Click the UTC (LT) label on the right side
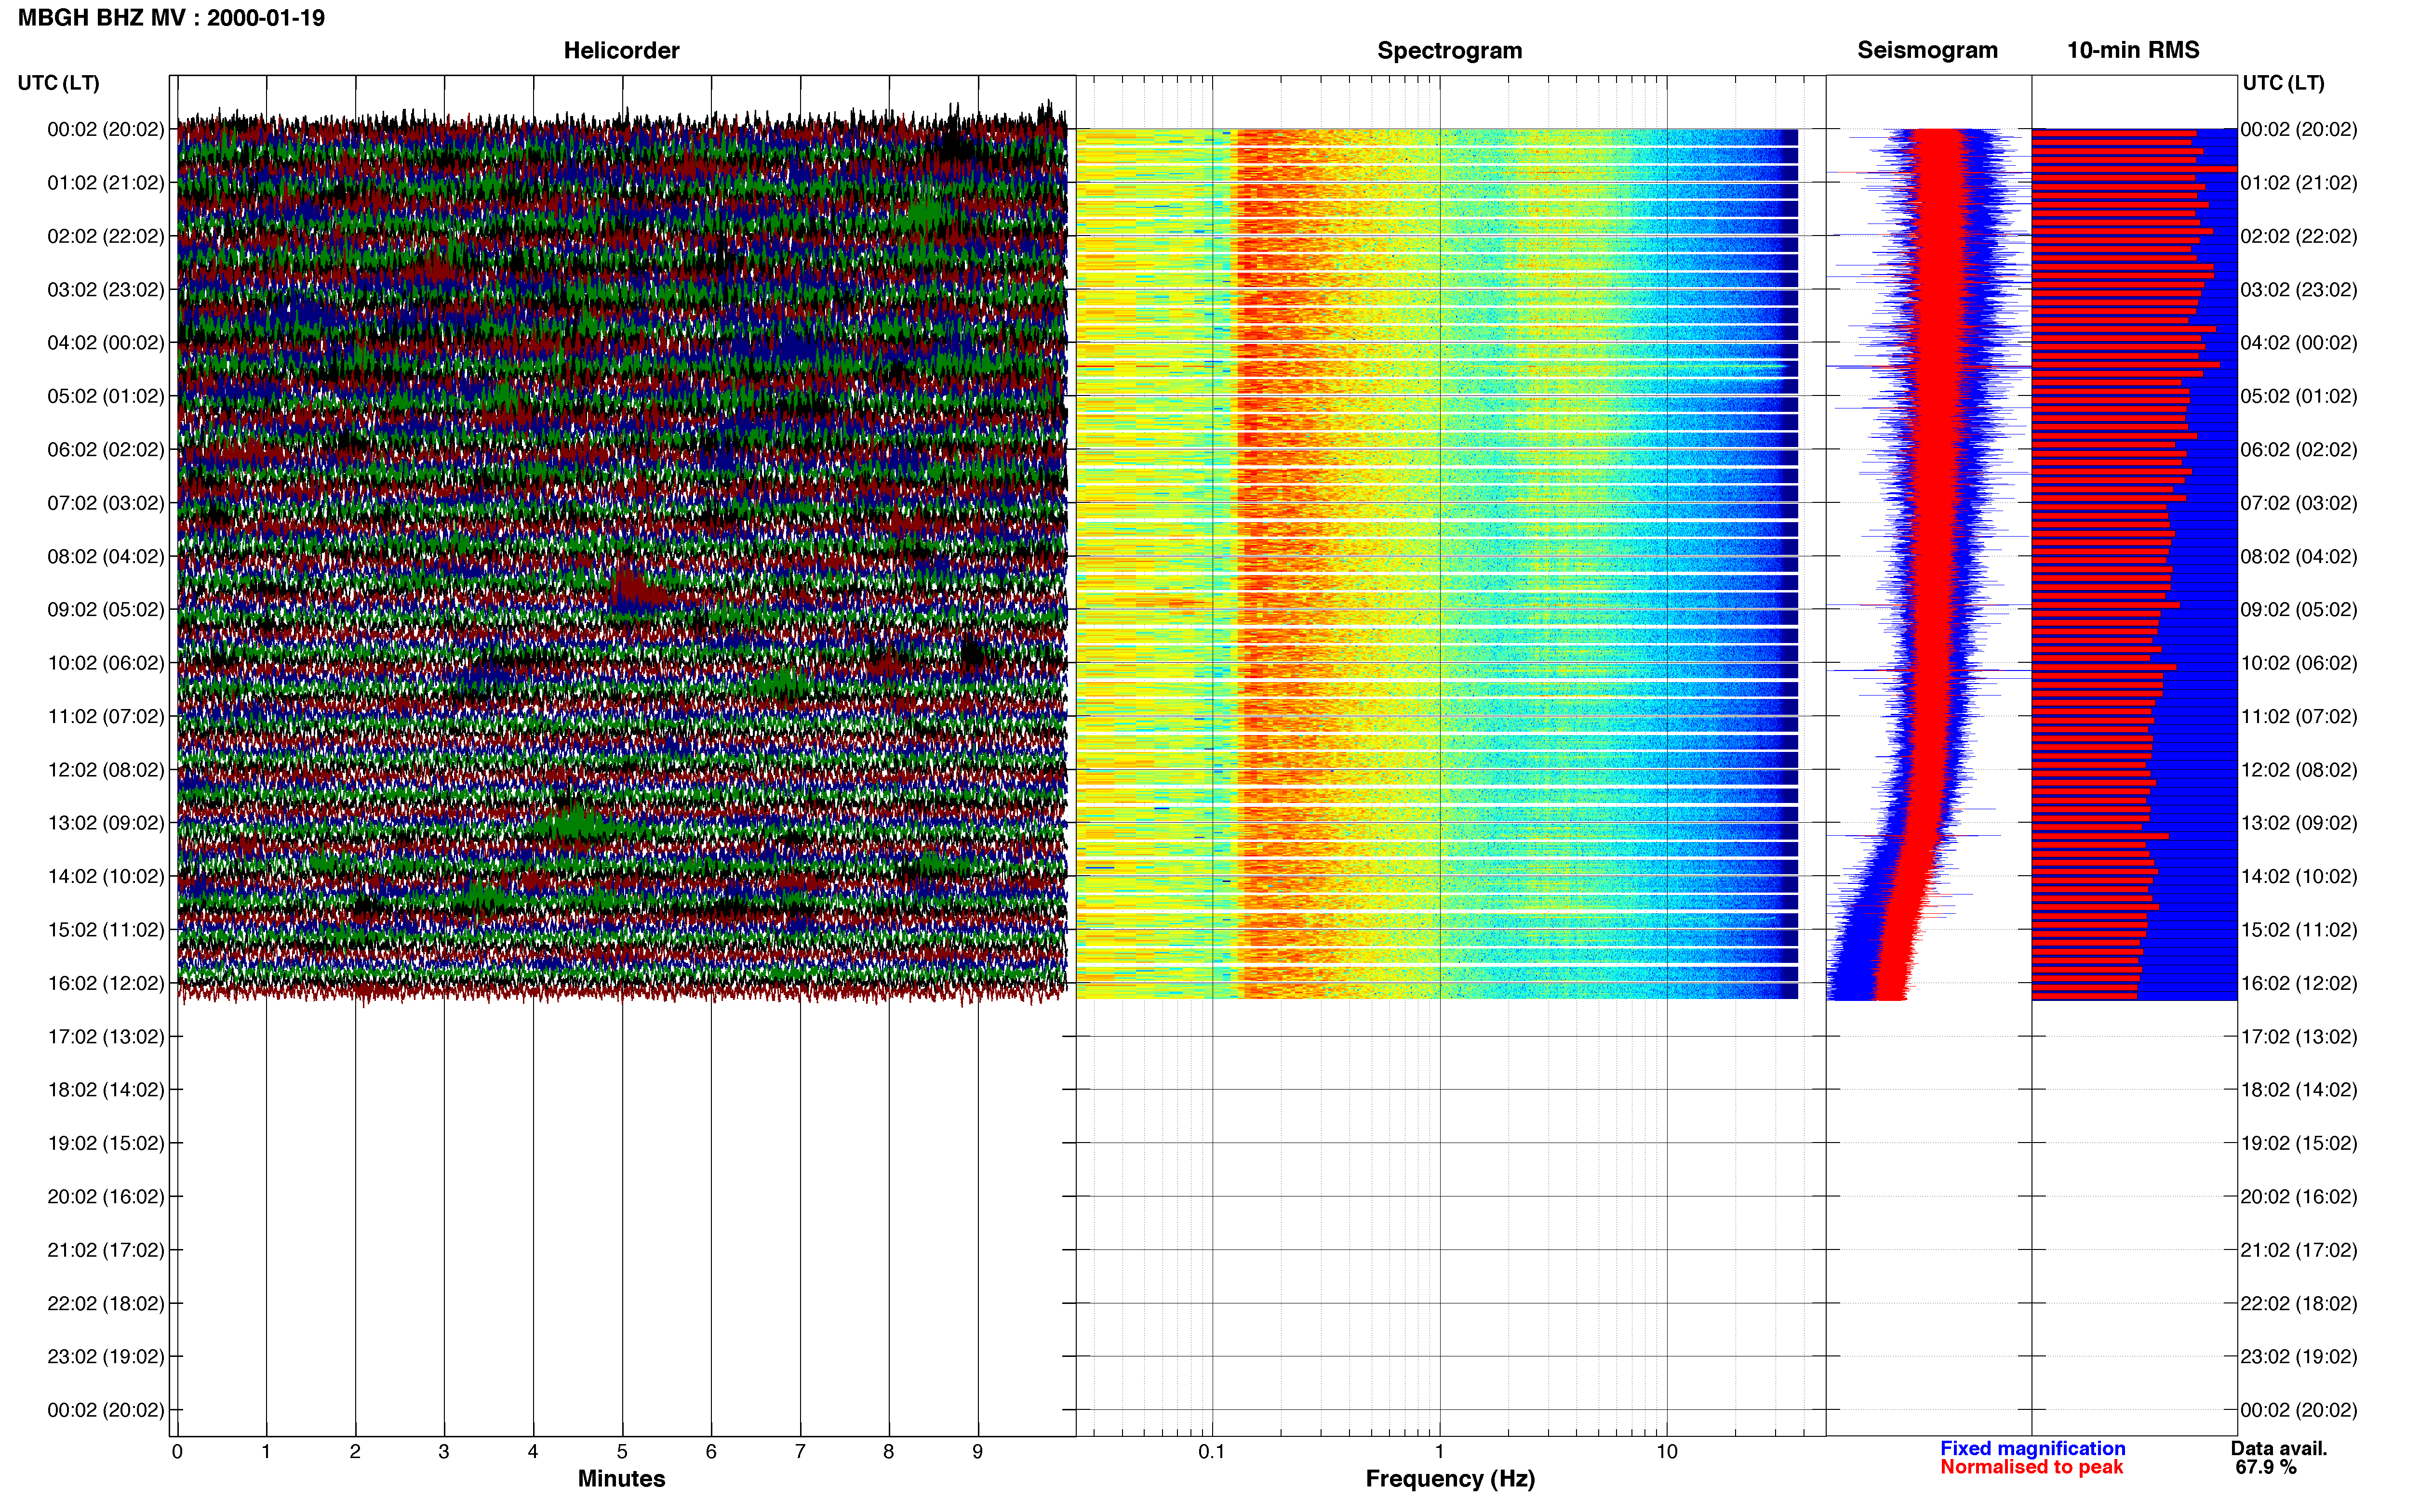This screenshot has width=2419, height=1512. 2284,83
